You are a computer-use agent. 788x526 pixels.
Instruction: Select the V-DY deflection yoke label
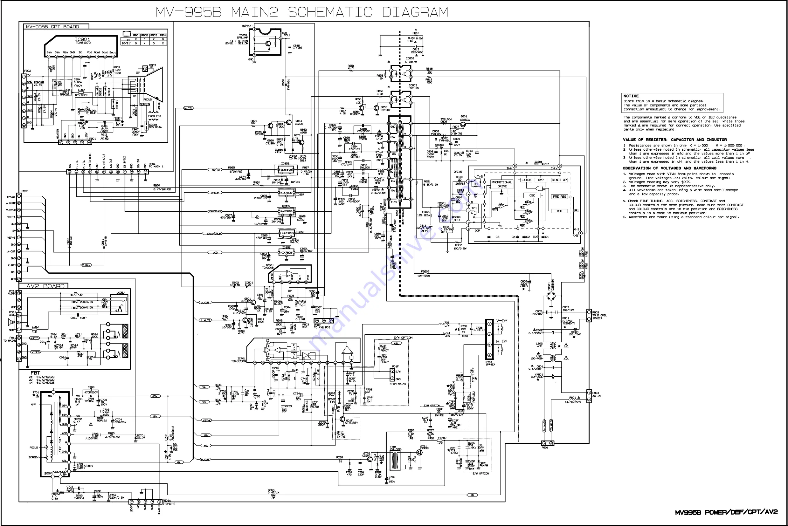pos(502,321)
